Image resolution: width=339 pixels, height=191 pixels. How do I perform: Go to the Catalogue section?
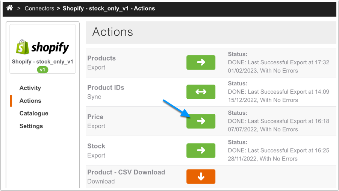[34, 114]
